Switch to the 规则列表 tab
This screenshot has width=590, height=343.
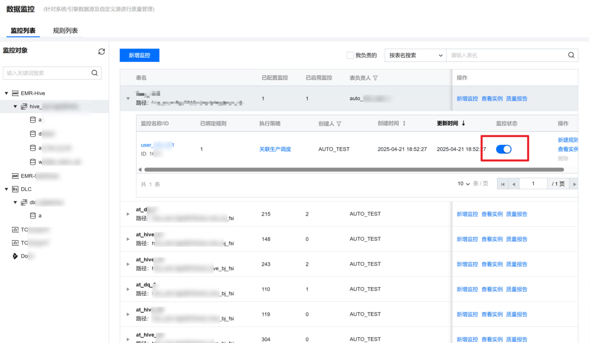coord(65,31)
